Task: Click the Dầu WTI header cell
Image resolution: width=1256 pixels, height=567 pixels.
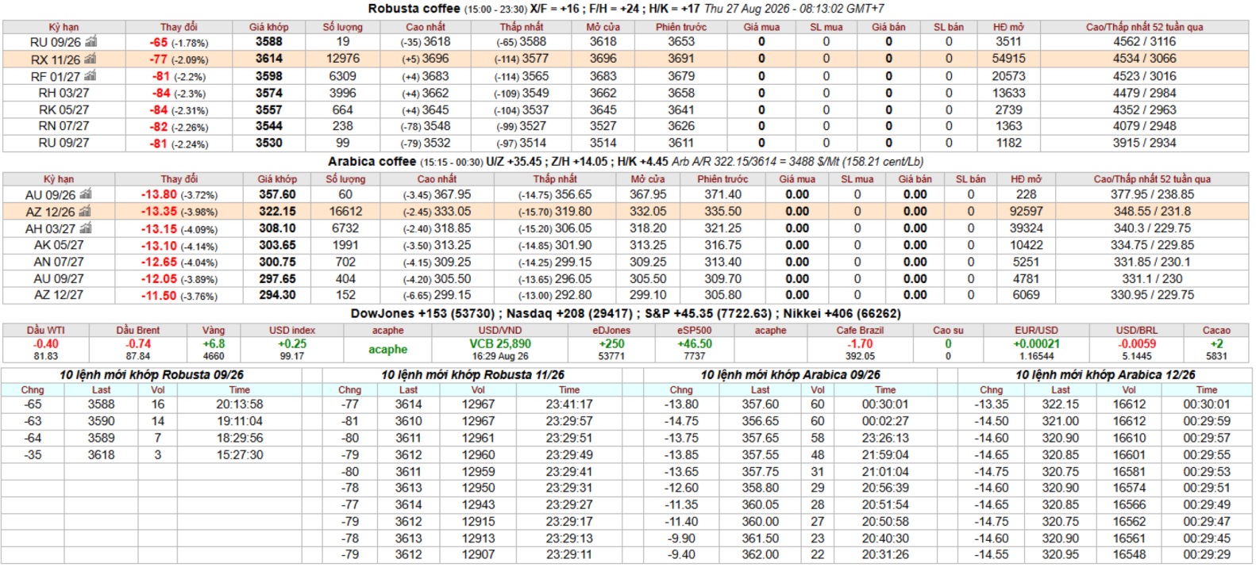Action: [x=45, y=331]
